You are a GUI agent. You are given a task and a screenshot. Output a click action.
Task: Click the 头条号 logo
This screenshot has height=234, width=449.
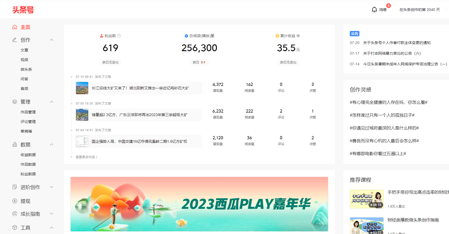tap(23, 10)
